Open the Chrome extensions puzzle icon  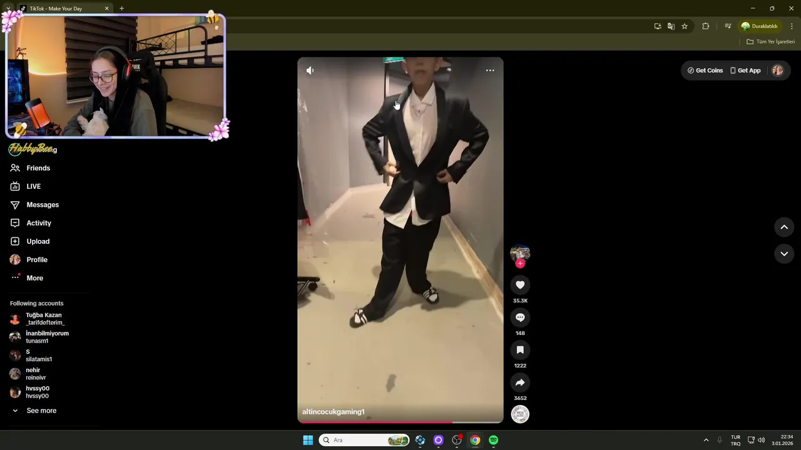[x=706, y=26]
